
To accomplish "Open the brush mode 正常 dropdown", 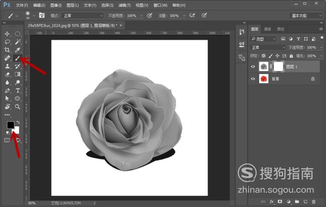I will point(83,16).
